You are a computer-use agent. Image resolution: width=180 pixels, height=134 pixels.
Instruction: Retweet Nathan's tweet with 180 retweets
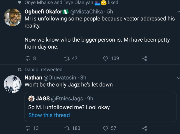(67, 128)
